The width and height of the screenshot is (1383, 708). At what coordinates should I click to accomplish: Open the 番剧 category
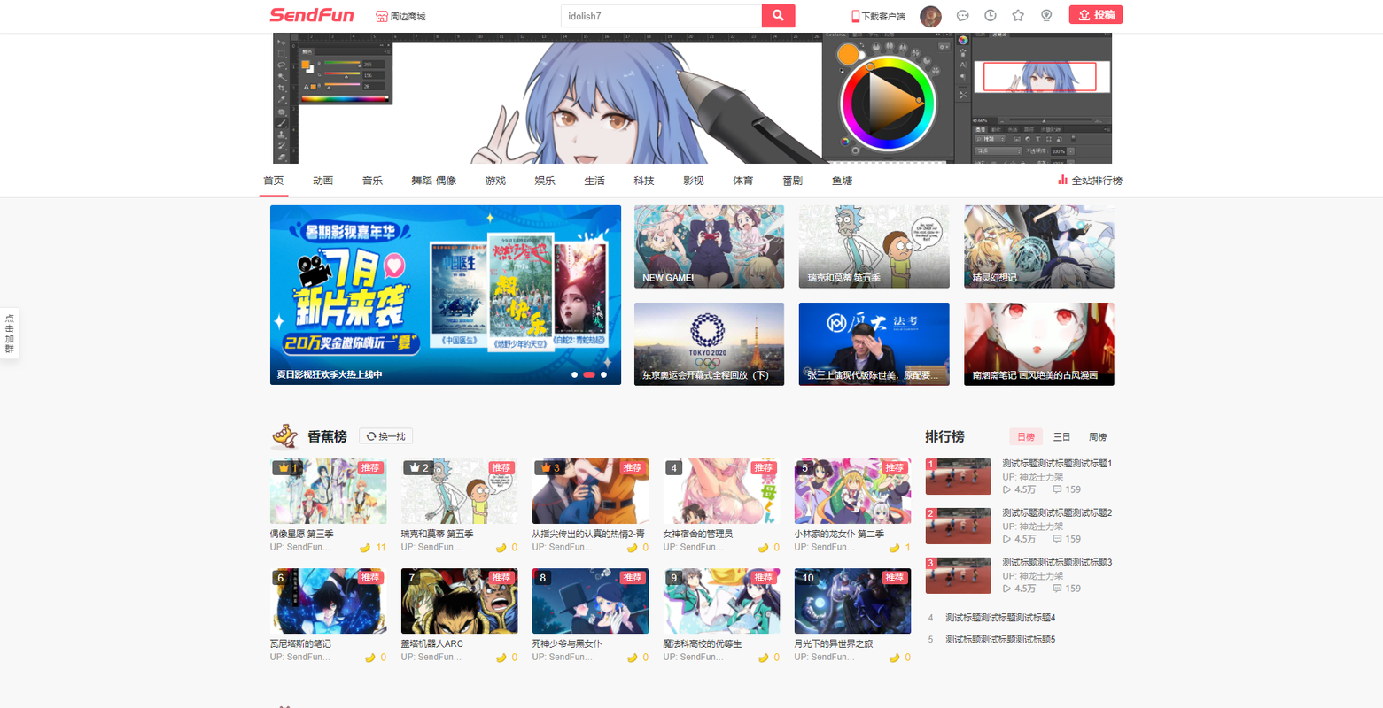click(x=792, y=181)
